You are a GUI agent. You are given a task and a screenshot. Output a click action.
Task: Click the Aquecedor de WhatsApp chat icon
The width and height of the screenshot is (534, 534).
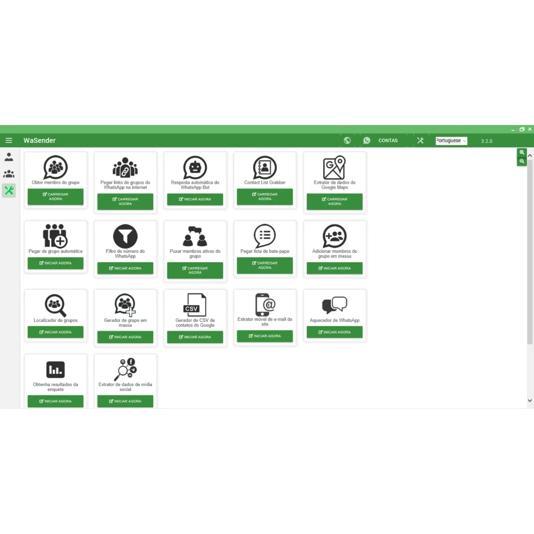(x=335, y=305)
